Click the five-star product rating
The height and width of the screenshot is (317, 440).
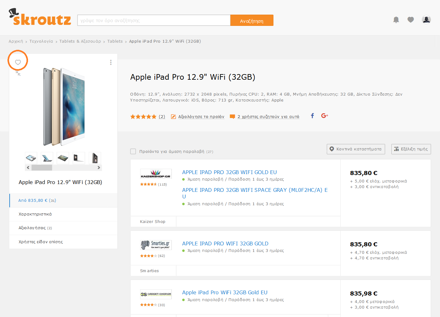point(143,117)
